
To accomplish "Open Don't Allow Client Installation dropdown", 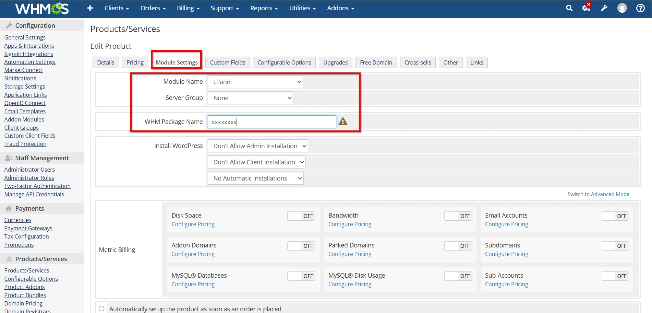I will pyautogui.click(x=257, y=162).
